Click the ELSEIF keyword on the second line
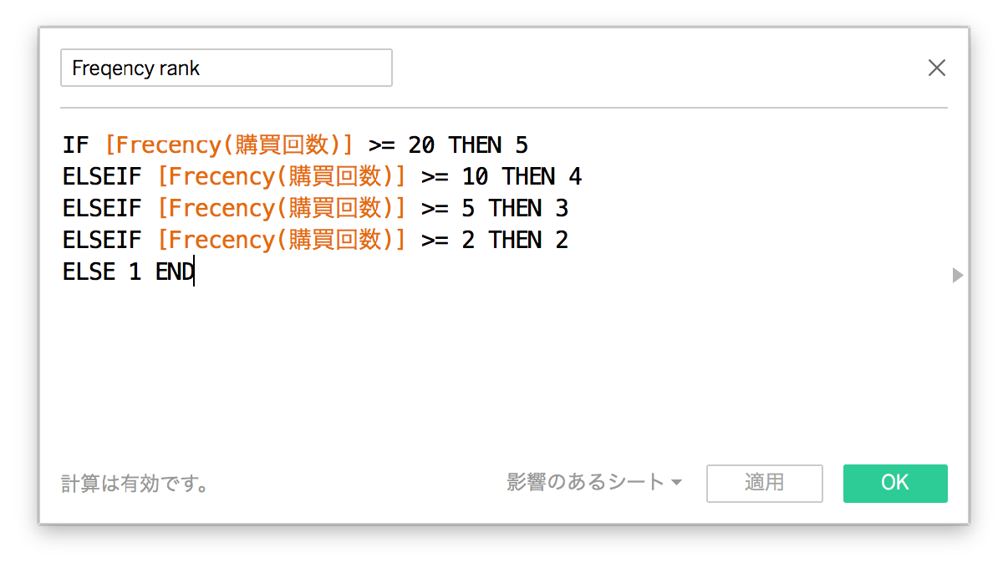This screenshot has height=563, width=1003. coord(102,177)
